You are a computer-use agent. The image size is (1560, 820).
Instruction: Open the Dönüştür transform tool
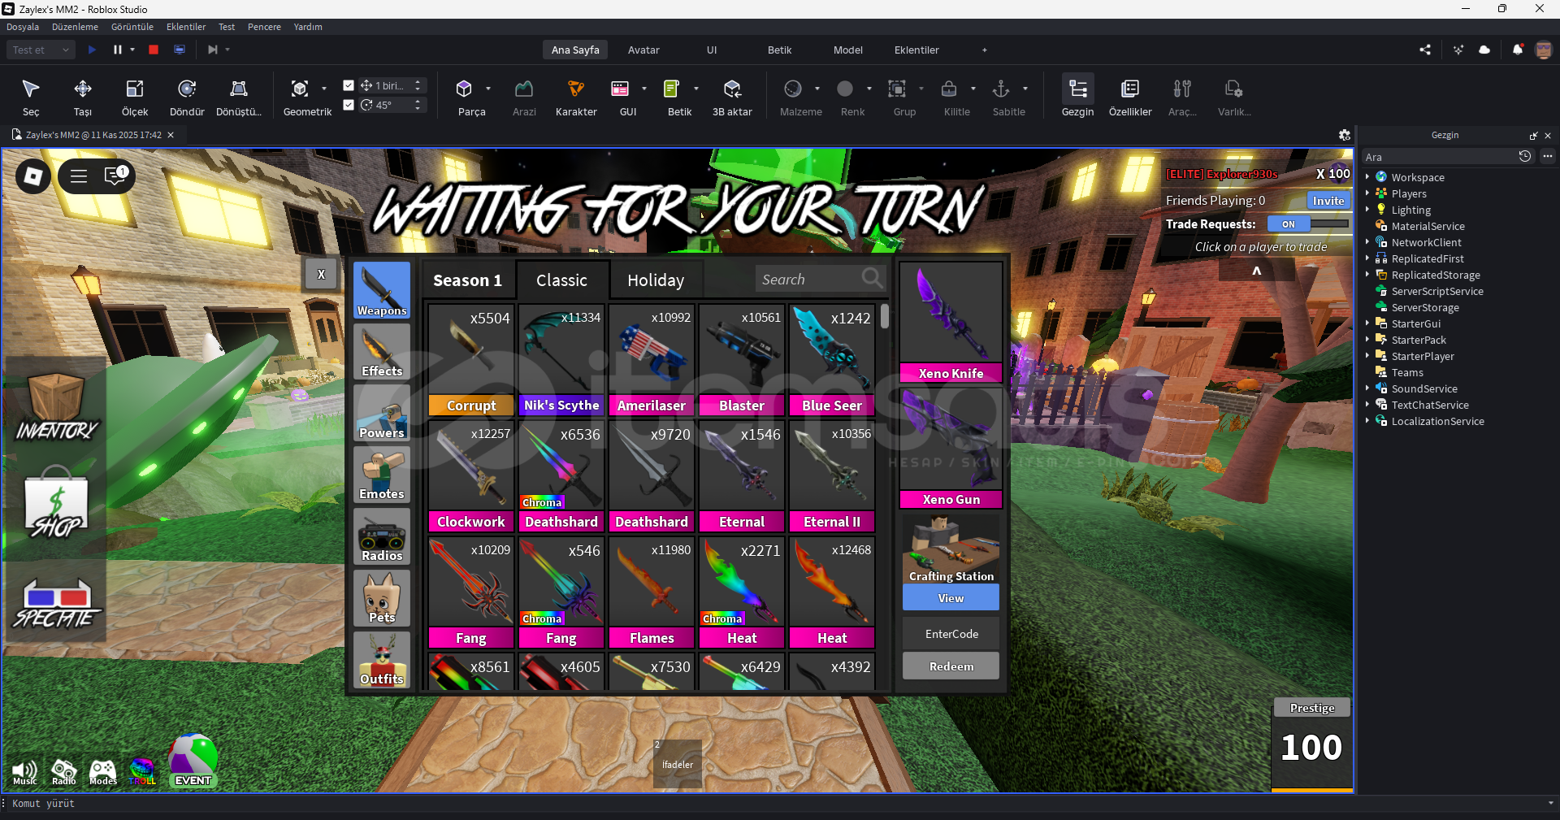[239, 97]
